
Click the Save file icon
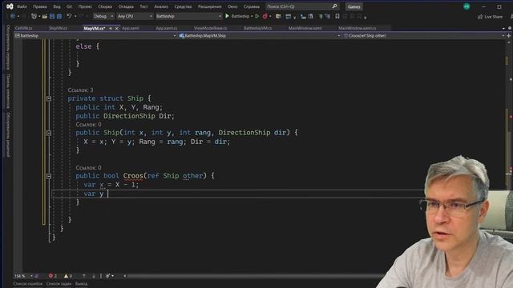[52, 16]
